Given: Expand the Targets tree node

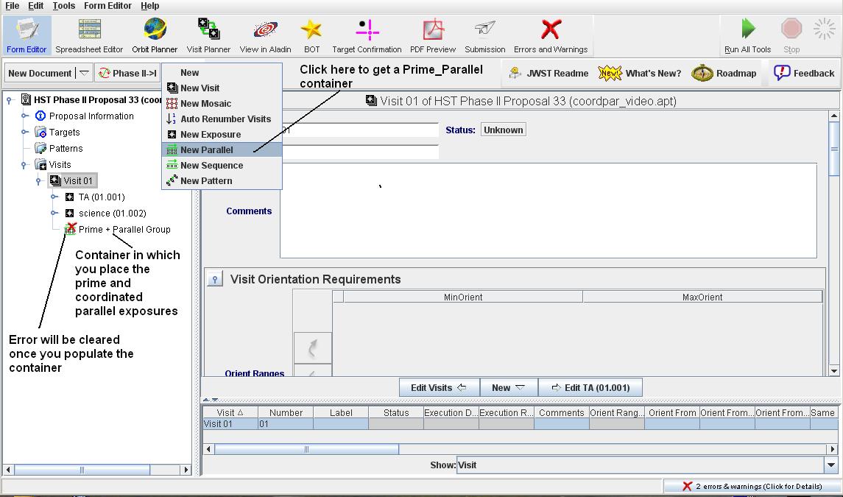Looking at the screenshot, I should coord(25,133).
